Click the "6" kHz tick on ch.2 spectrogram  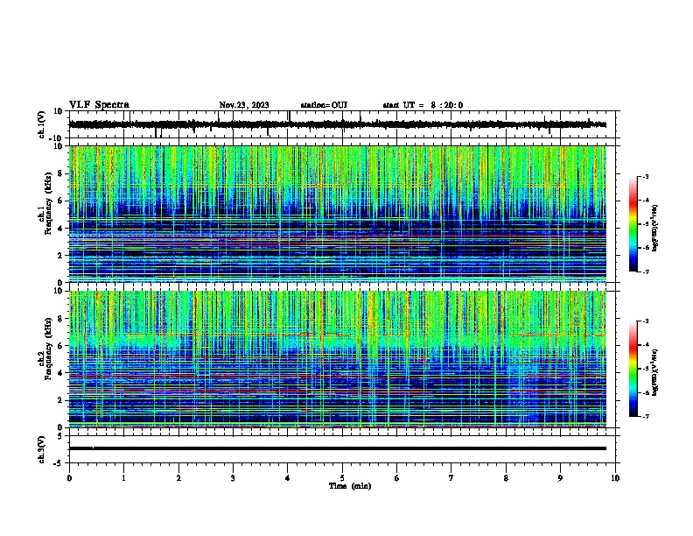tap(60, 346)
